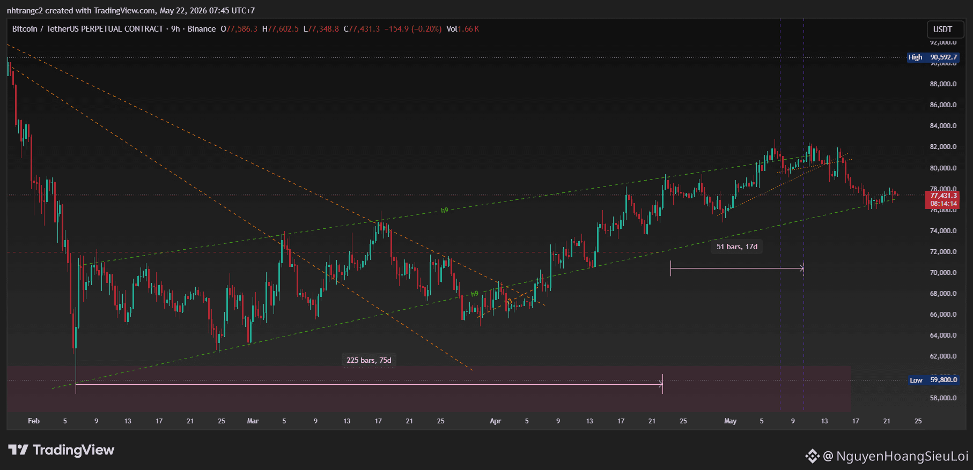Click the 68,000.0 price axis label

[943, 294]
